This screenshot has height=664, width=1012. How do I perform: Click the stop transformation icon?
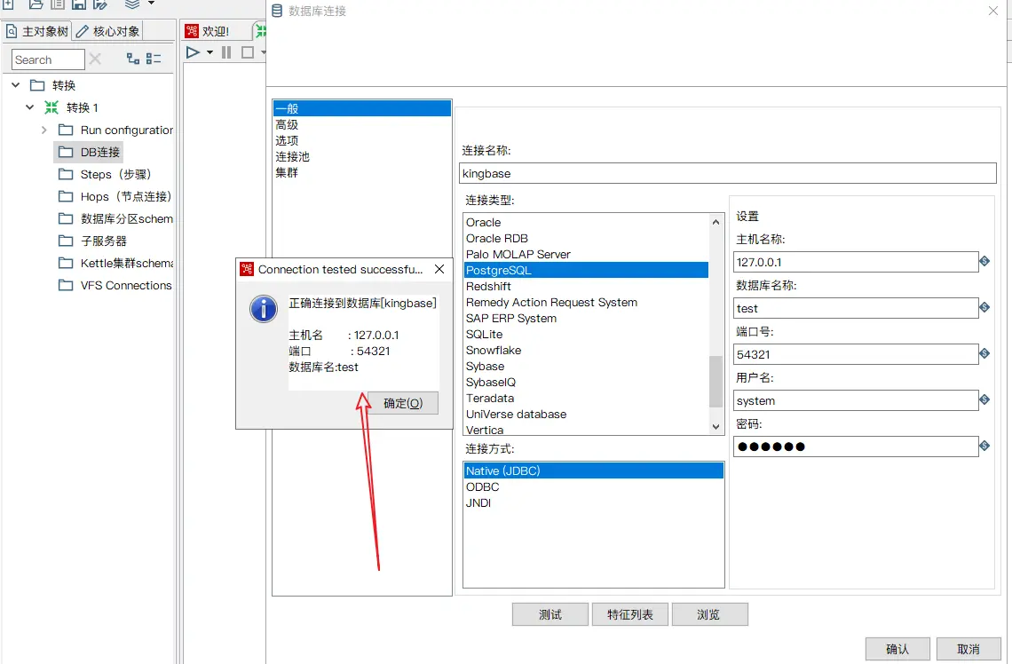click(x=248, y=52)
